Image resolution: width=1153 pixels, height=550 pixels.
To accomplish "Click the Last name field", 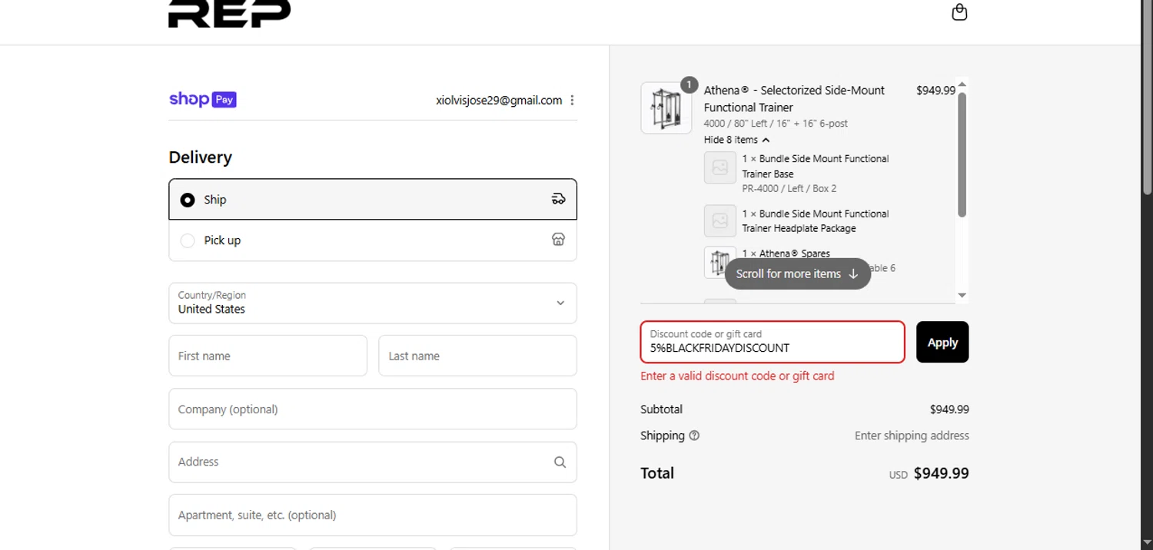I will [477, 356].
